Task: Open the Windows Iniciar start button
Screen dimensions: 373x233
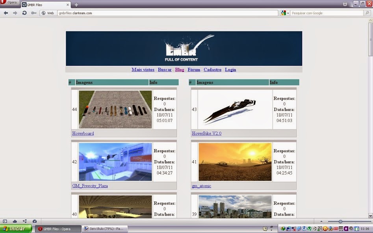Action: pos(16,229)
